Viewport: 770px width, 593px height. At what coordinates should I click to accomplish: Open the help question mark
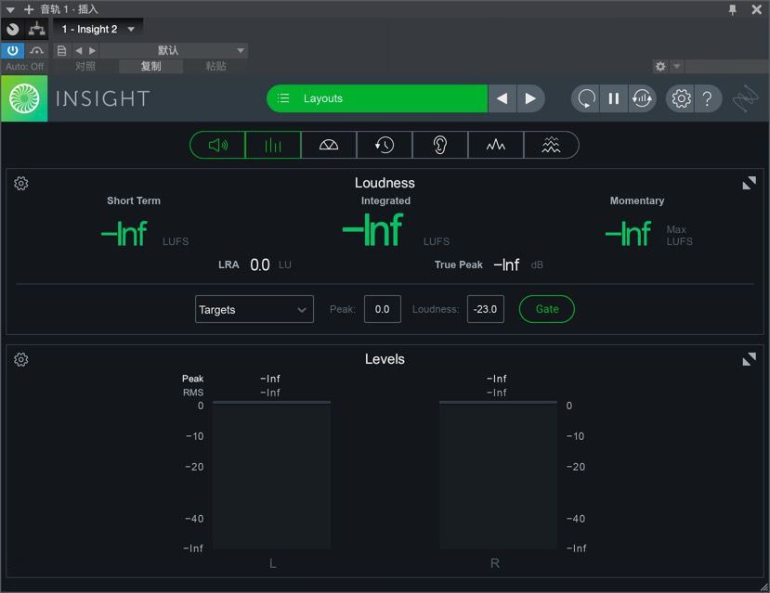[707, 98]
